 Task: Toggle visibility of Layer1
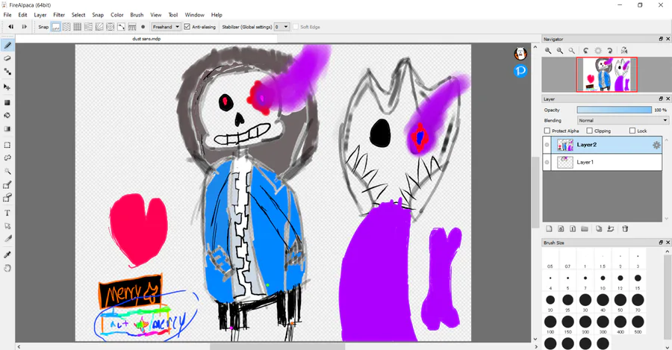(x=547, y=162)
